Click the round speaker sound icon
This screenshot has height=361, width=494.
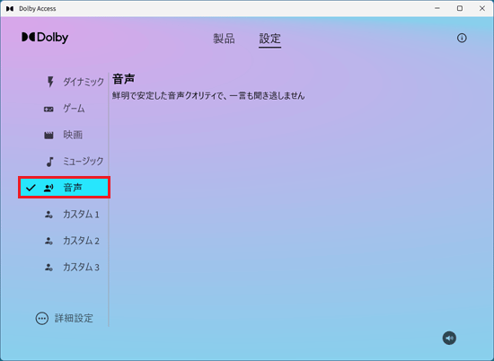[449, 338]
